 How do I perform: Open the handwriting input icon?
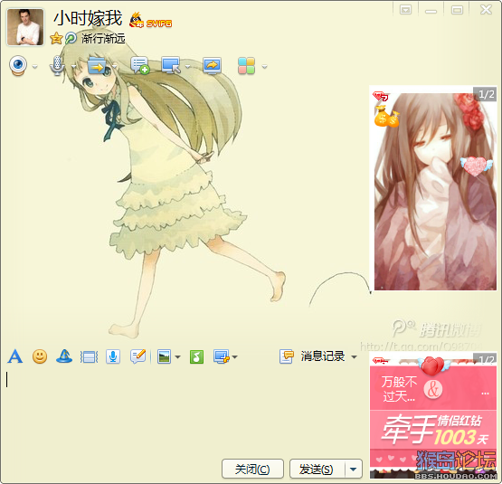pos(138,356)
